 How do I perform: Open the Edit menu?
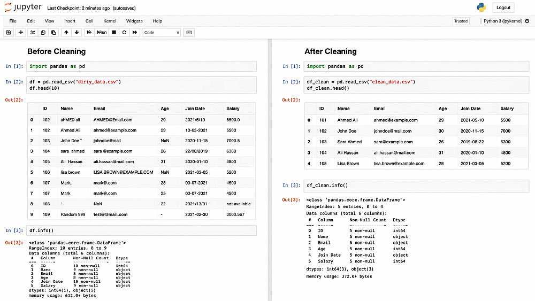click(30, 21)
